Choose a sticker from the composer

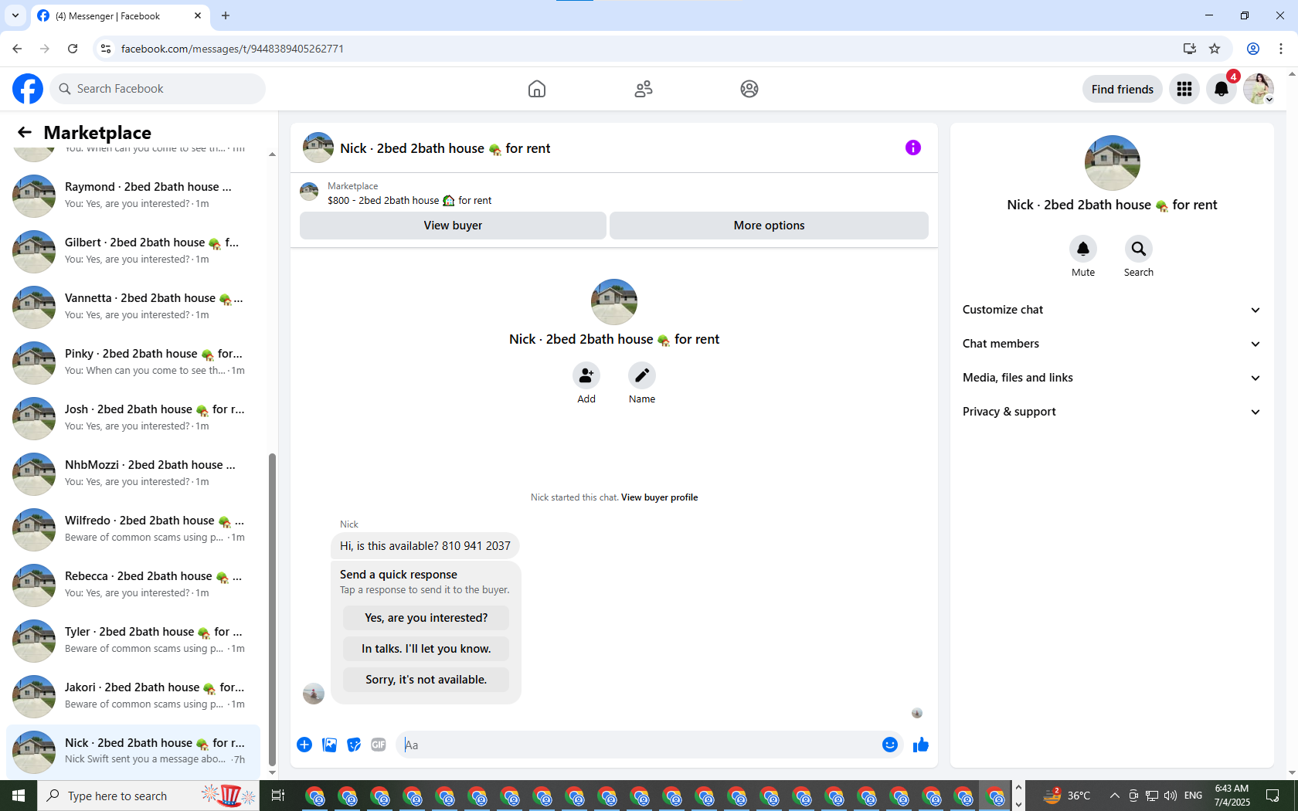354,745
